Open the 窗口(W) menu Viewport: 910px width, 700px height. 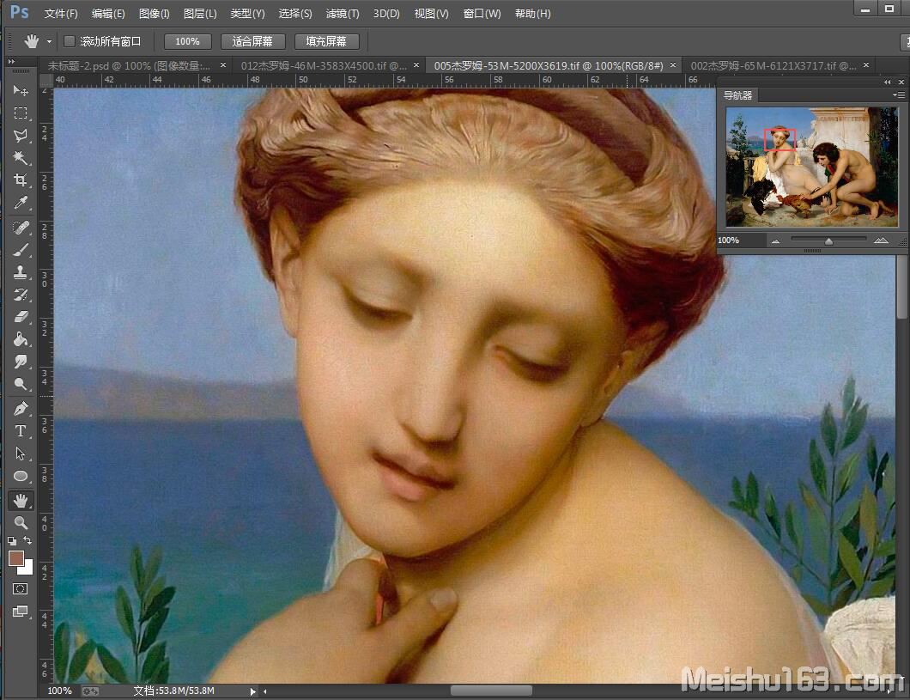point(482,14)
